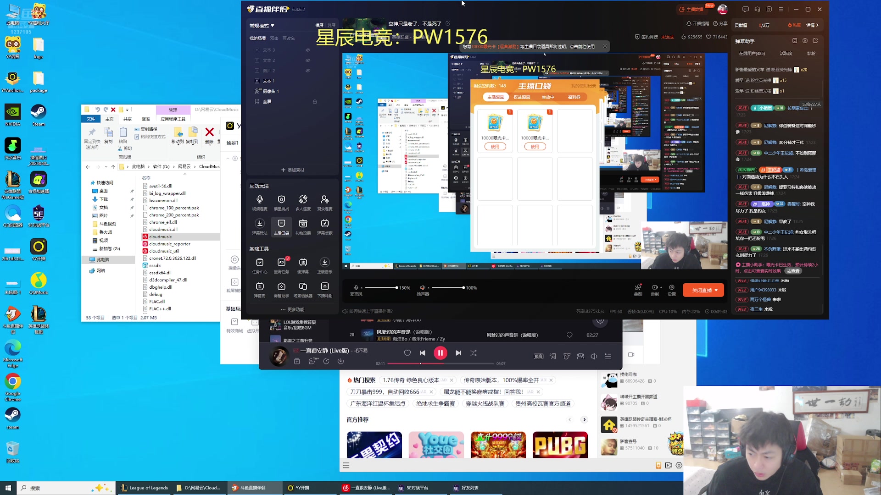This screenshot has height=495, width=881.
Task: Open 正版音乐 licensed music tool
Action: pos(325,265)
